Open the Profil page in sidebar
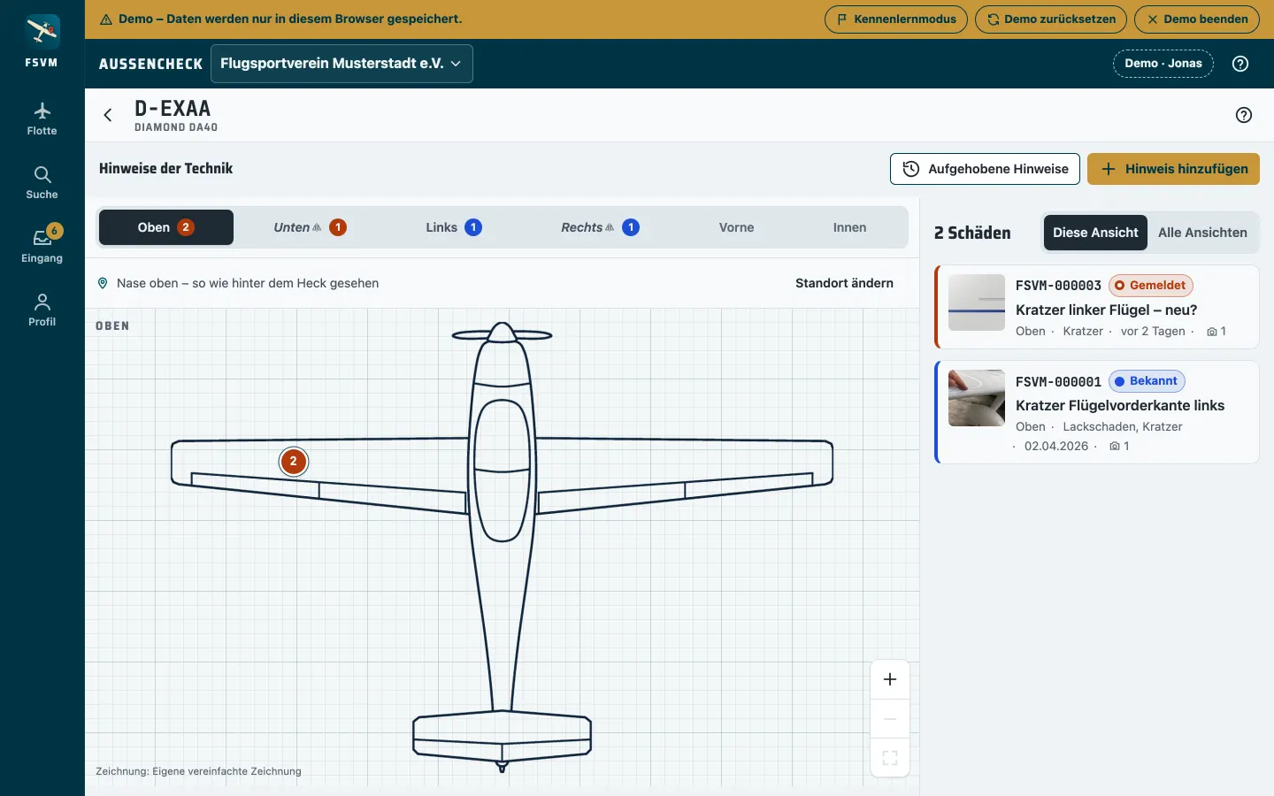Screen dimensions: 1274x796 click(x=42, y=310)
